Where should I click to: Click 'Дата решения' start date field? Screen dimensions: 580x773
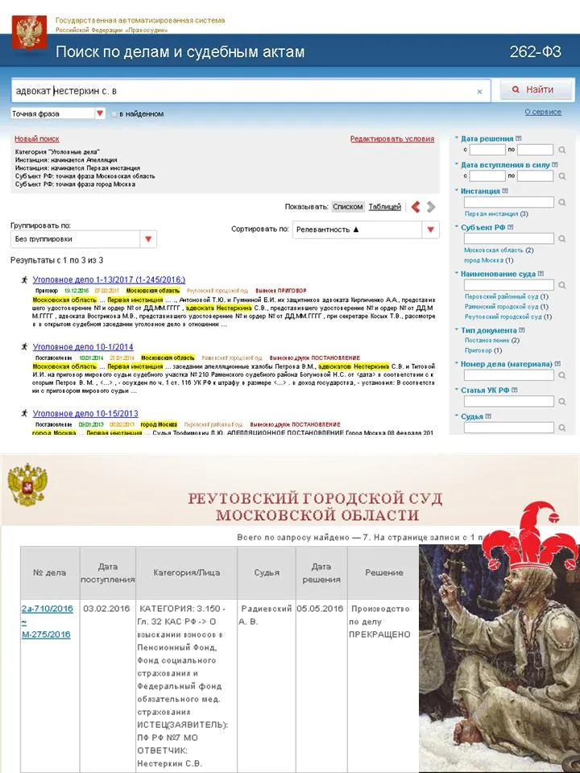click(487, 150)
